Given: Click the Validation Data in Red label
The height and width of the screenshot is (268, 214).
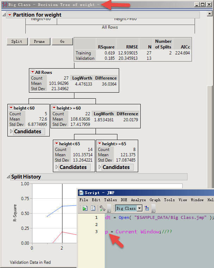Looking at the screenshot, I should coord(30,262).
